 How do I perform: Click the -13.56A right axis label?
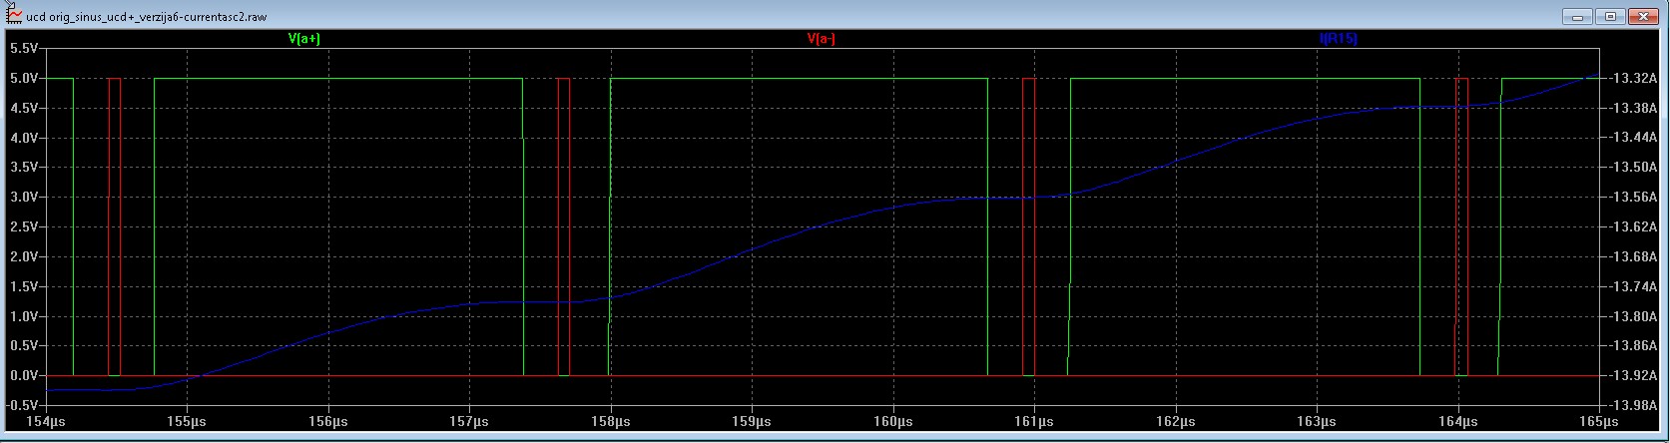click(1631, 198)
